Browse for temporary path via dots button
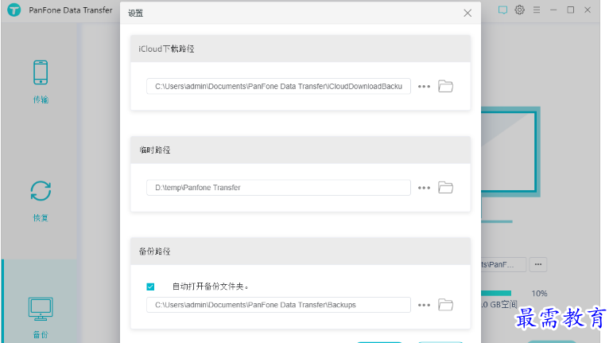Viewport: 613px width, 343px height. (424, 188)
